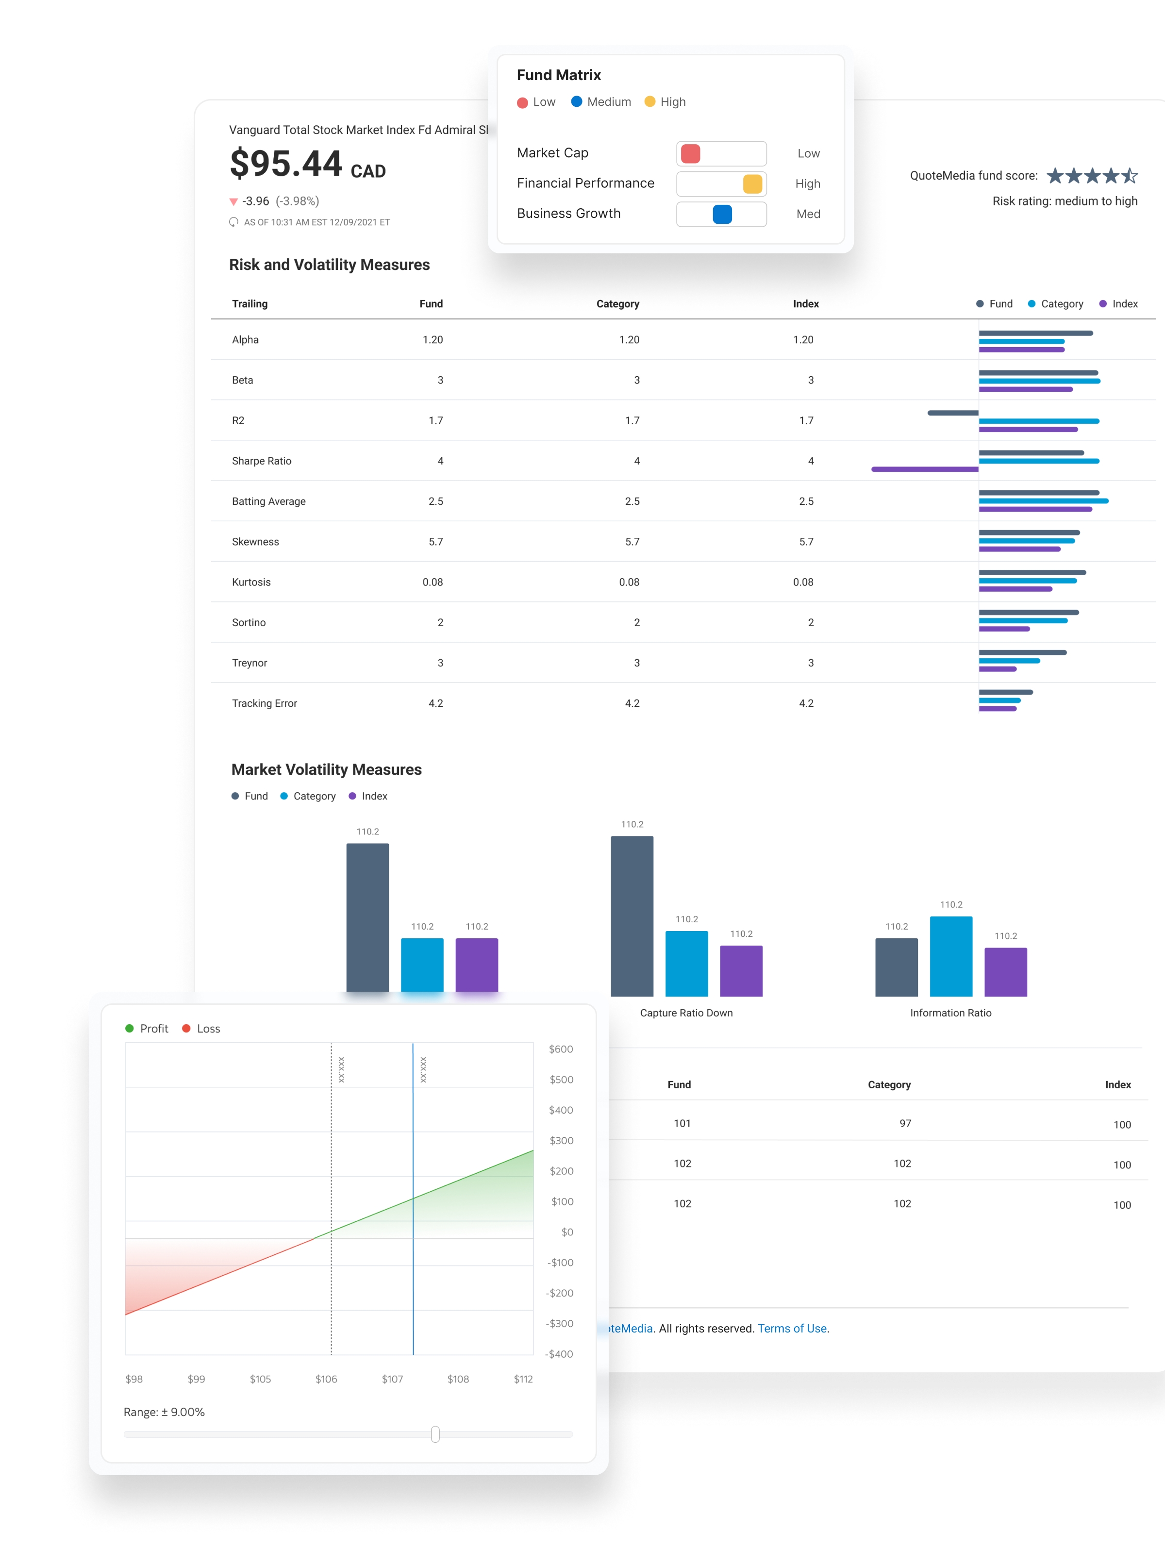Click the Trailing column header

click(x=250, y=304)
